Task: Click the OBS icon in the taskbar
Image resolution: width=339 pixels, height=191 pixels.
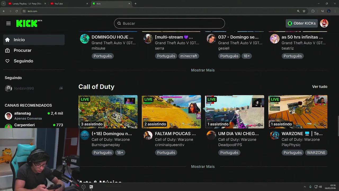Action: [x=83, y=187]
